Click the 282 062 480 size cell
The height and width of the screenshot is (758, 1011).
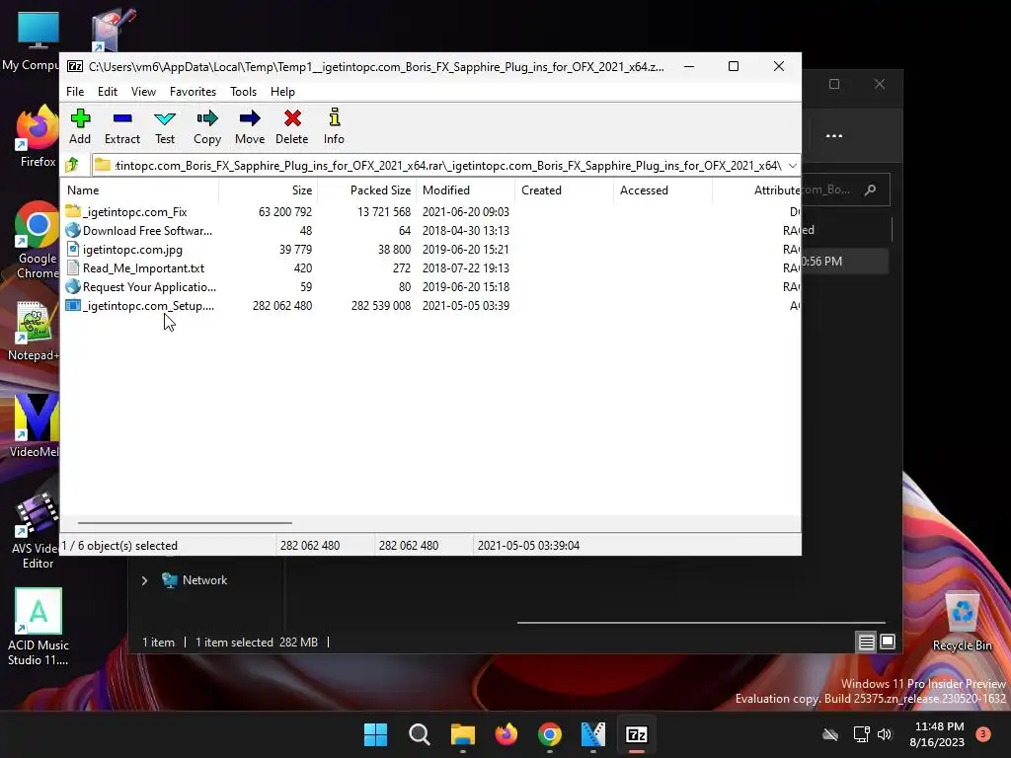click(281, 306)
